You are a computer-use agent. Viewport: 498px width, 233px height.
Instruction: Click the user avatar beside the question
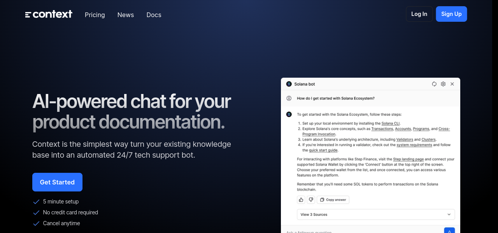(289, 98)
